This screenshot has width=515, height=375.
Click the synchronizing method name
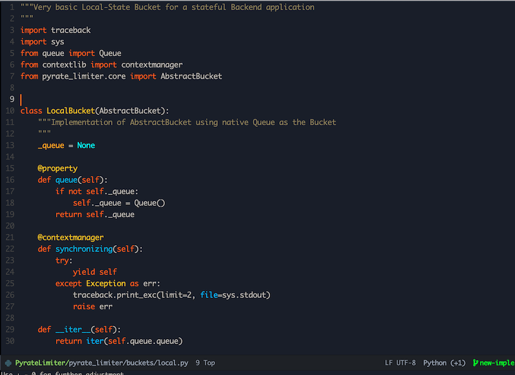point(84,249)
